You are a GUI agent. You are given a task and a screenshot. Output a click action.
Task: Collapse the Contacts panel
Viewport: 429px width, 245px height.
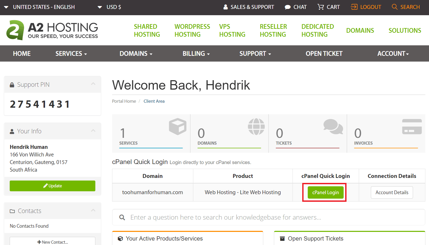click(x=93, y=210)
